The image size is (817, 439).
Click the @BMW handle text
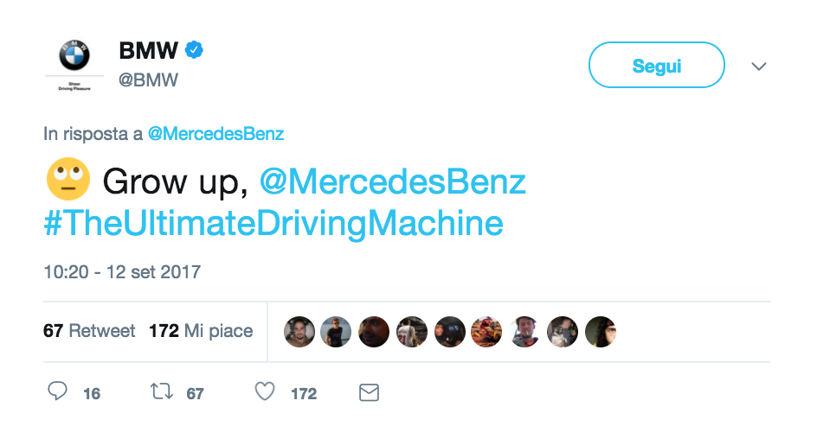pyautogui.click(x=148, y=80)
